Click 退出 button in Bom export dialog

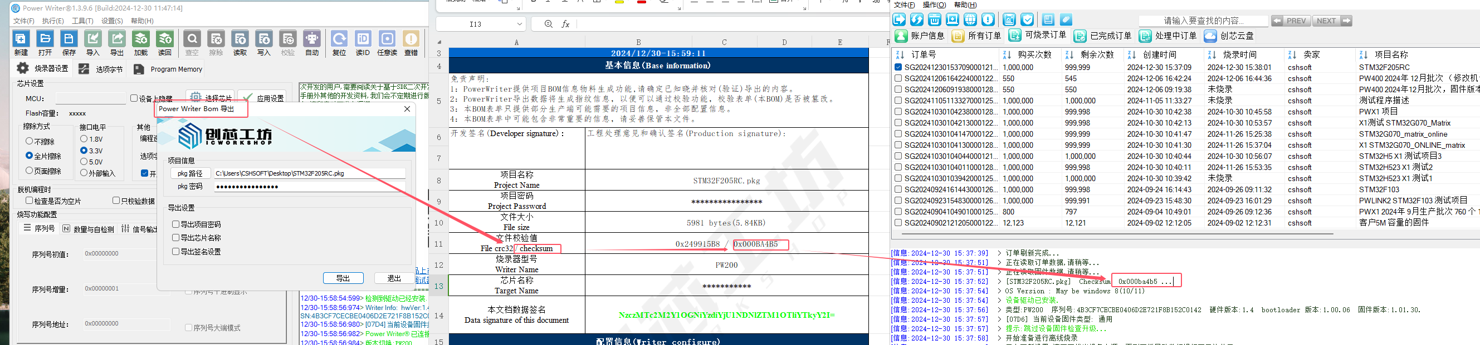[x=394, y=278]
